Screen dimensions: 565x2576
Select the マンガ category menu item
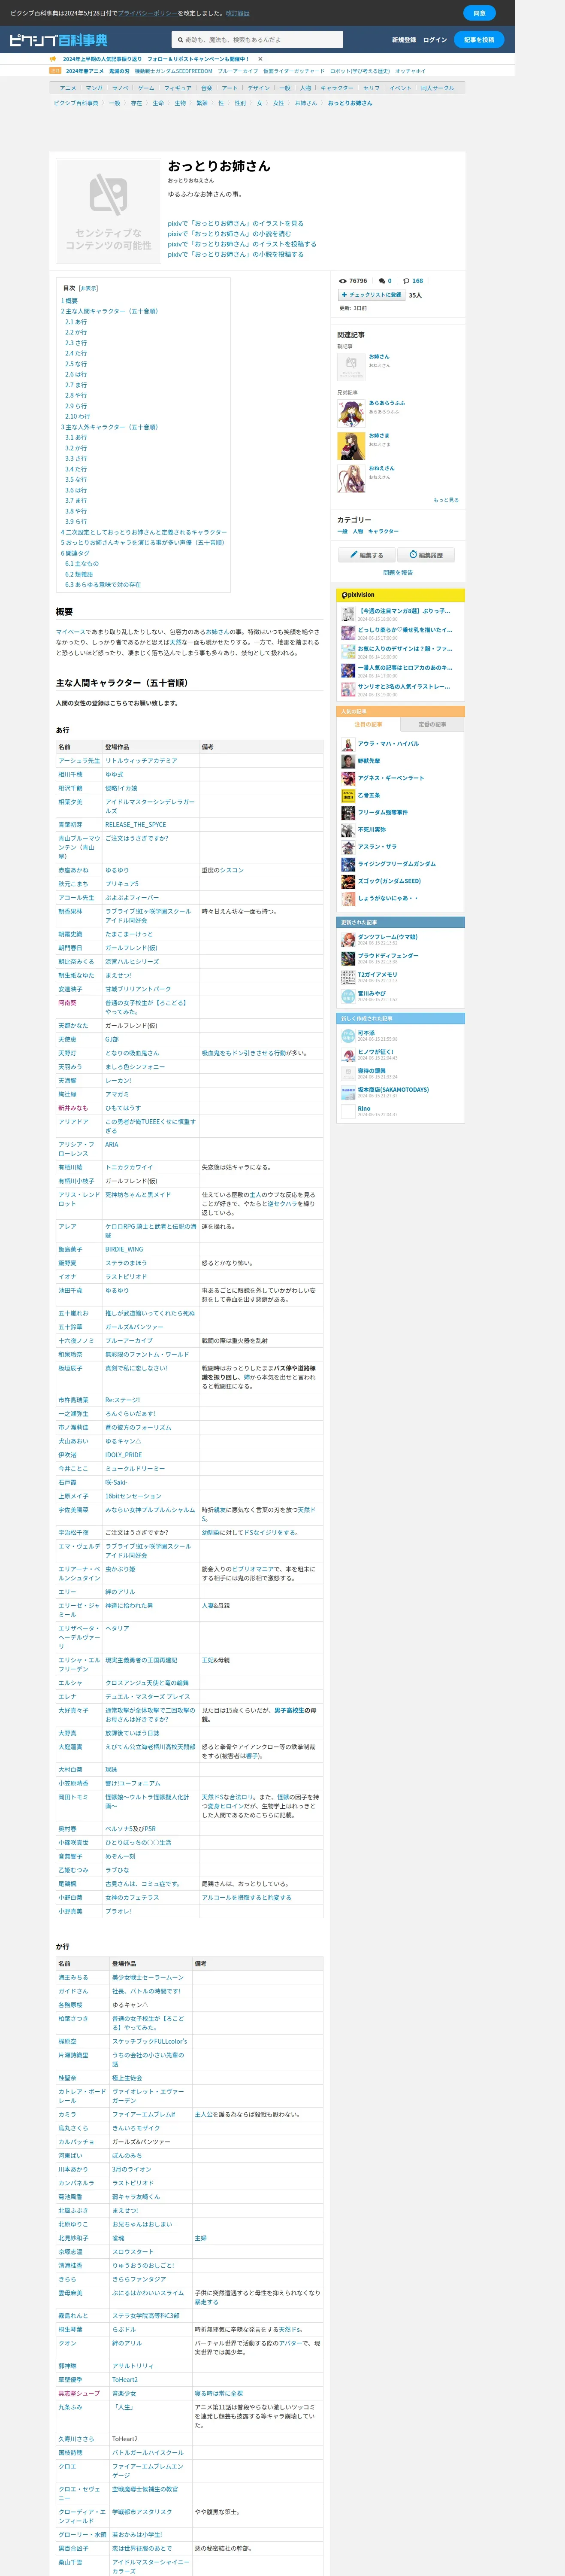pyautogui.click(x=94, y=88)
